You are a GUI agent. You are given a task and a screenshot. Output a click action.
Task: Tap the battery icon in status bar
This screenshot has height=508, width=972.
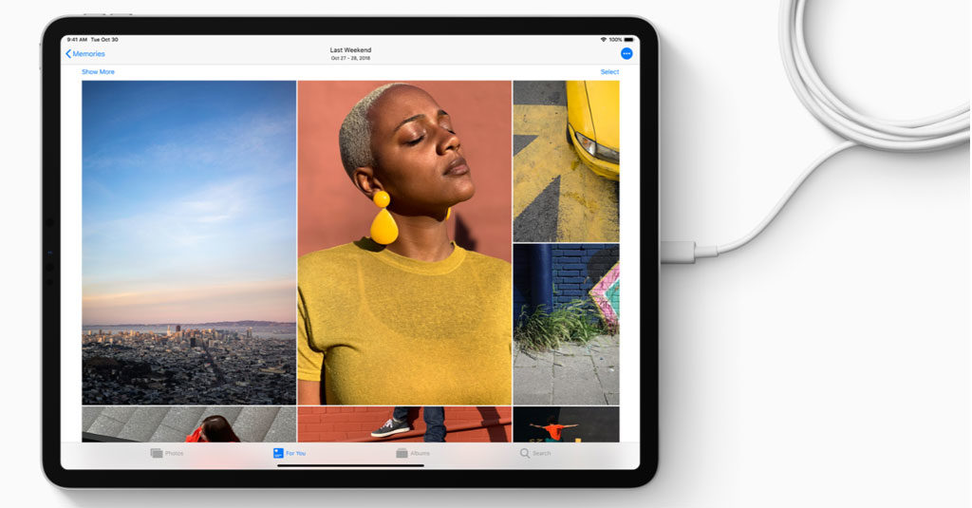[628, 40]
